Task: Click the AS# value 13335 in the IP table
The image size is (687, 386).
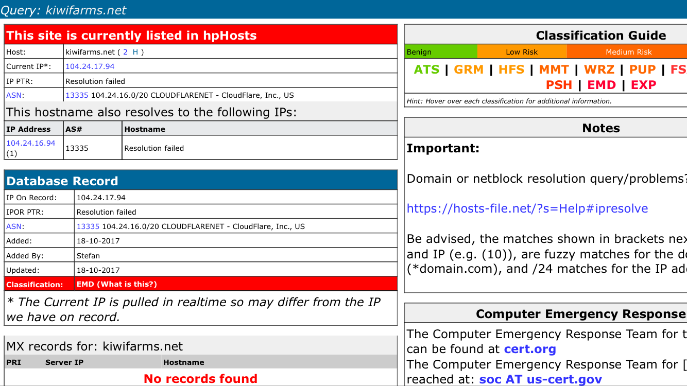Action: pos(77,148)
